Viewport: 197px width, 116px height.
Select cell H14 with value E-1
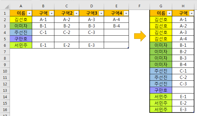click(x=183, y=97)
